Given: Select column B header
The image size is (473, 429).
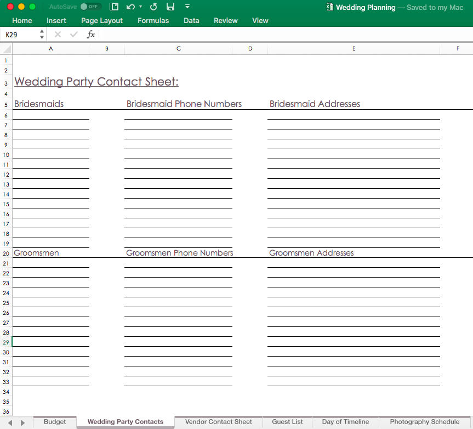Looking at the screenshot, I should (x=107, y=49).
